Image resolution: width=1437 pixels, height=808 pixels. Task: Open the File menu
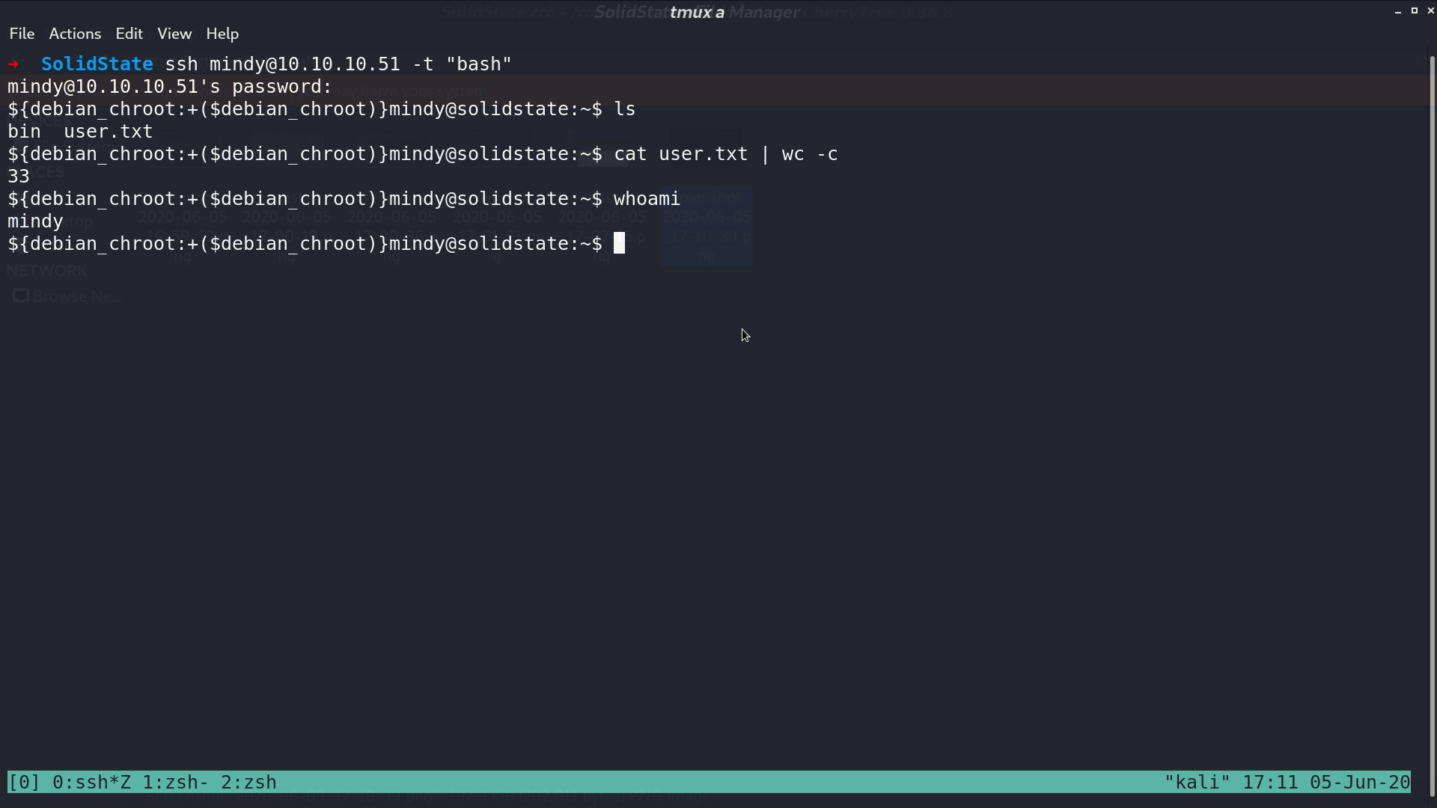22,34
